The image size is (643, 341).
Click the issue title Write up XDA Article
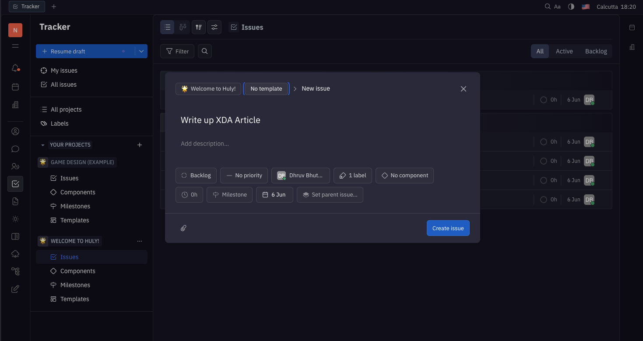221,120
